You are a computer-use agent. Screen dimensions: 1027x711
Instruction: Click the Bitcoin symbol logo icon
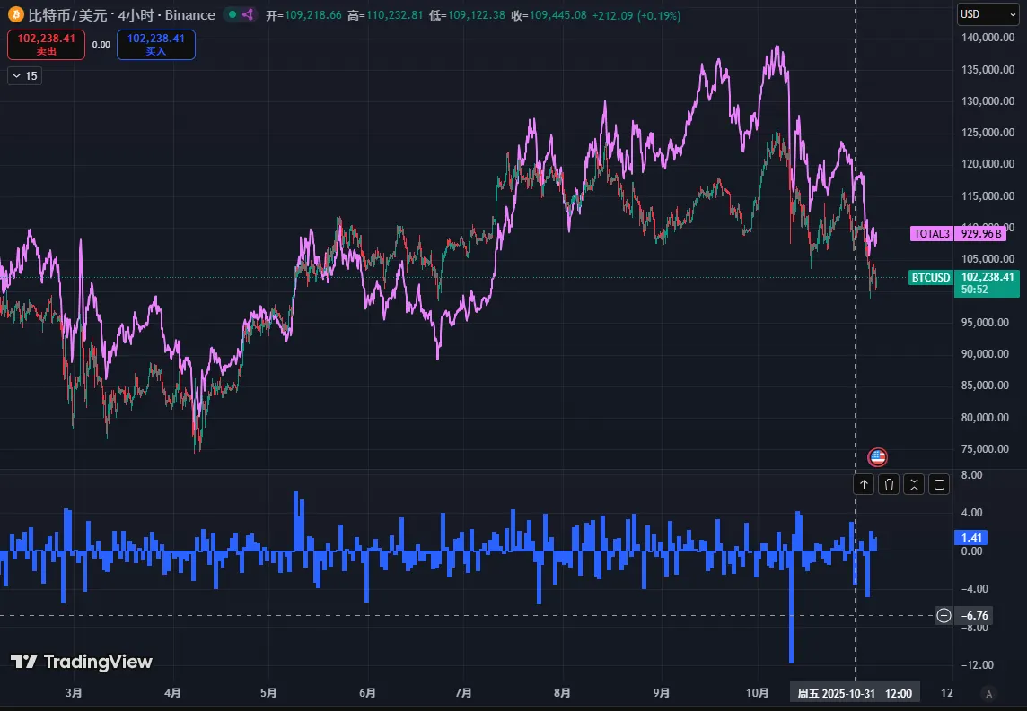coord(15,15)
